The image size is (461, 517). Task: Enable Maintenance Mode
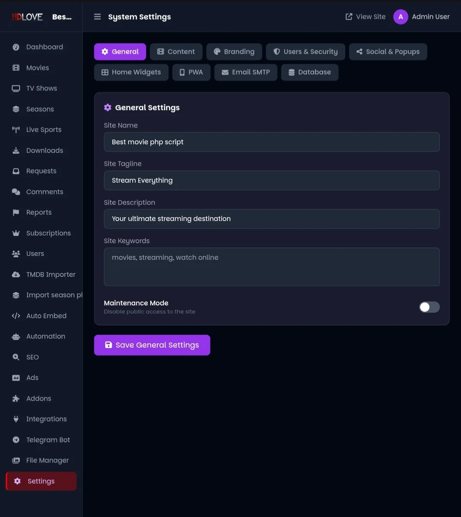point(429,307)
